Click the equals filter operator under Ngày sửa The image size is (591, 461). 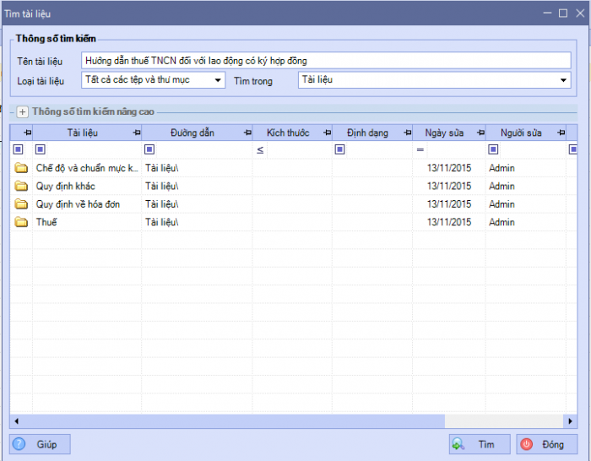click(420, 149)
